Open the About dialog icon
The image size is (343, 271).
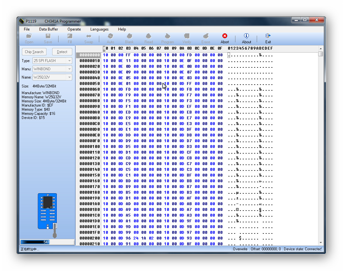point(246,36)
